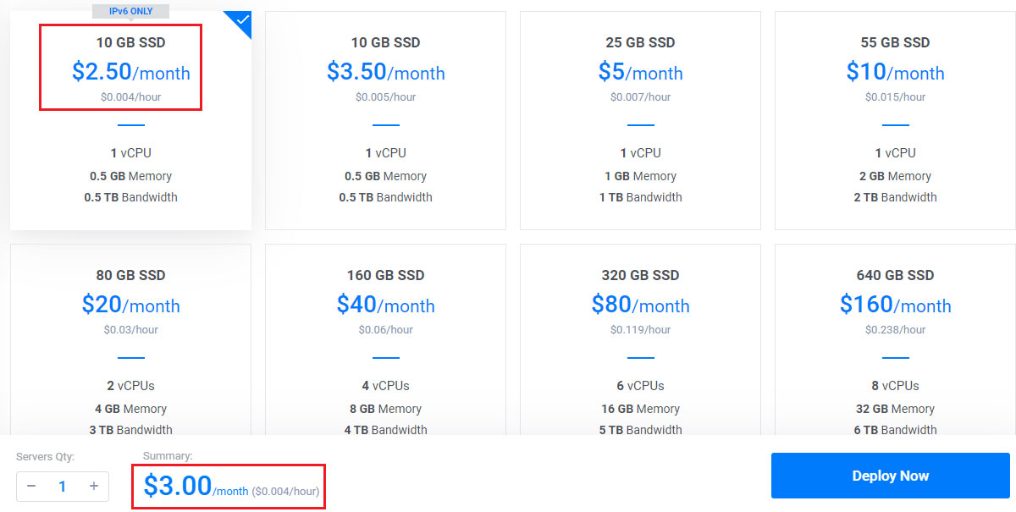
Task: Click the $0.03/hour rate text
Action: click(x=130, y=330)
